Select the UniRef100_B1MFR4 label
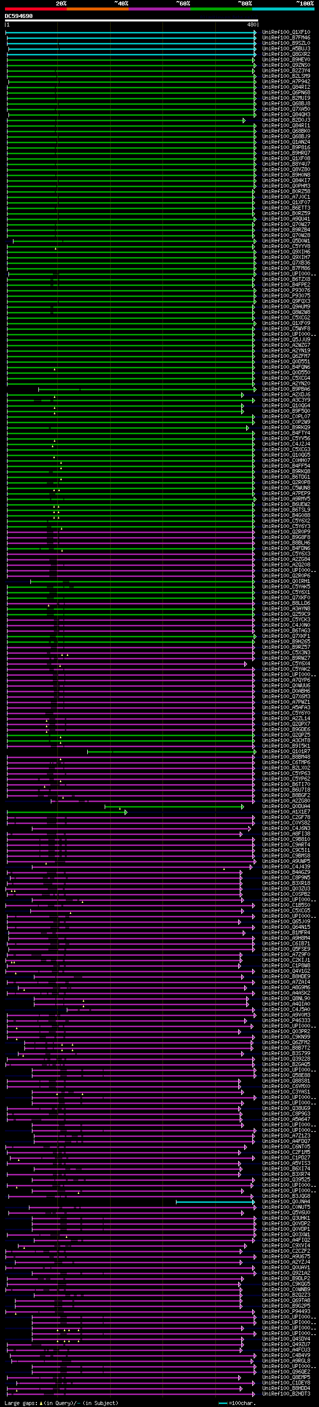319x1407 pixels. tap(286, 932)
